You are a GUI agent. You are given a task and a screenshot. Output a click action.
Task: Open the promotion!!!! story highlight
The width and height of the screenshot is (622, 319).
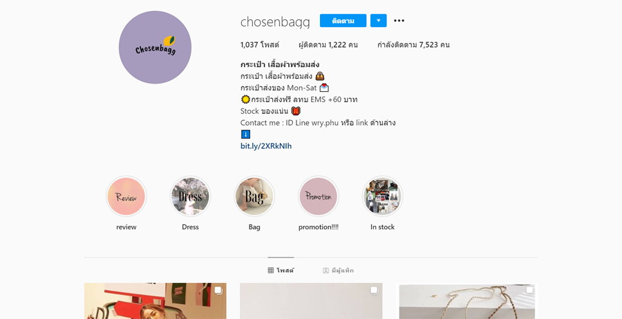pos(318,197)
